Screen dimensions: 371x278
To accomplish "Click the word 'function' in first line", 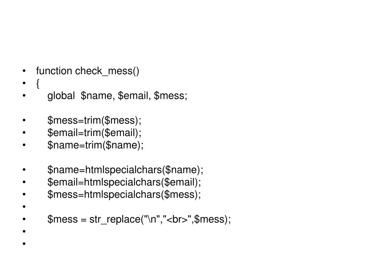I will tap(54, 71).
